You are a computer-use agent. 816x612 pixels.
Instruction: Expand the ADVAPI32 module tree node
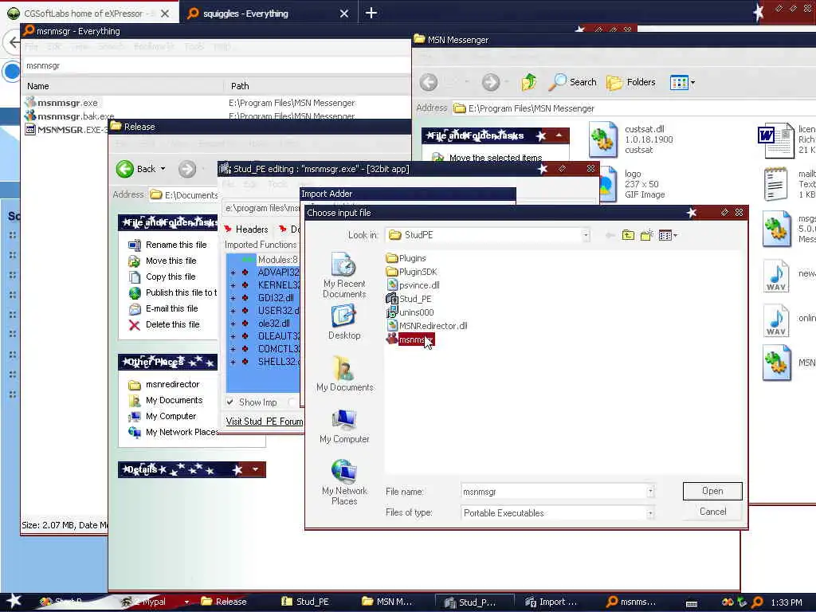point(233,273)
